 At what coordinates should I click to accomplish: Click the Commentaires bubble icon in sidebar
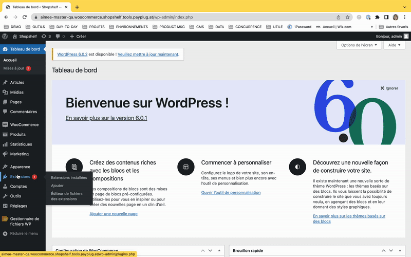point(5,112)
